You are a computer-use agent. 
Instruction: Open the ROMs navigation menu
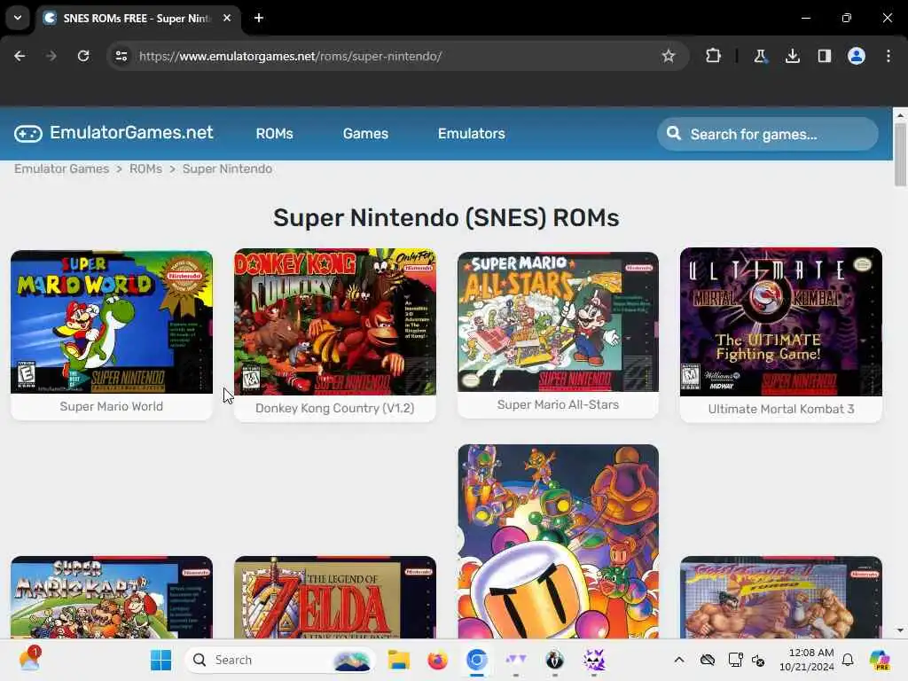[x=275, y=134]
